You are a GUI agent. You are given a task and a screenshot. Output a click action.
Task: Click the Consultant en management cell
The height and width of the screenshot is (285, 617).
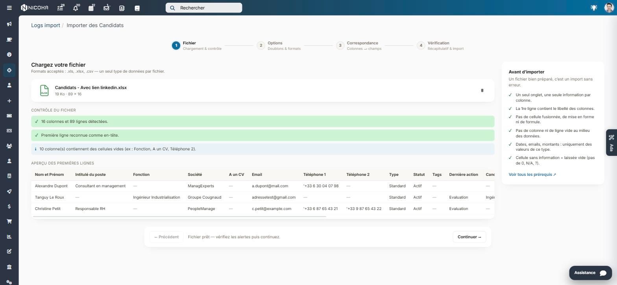(100, 186)
